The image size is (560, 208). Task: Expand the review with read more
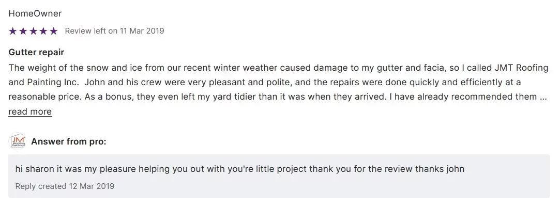pos(30,111)
